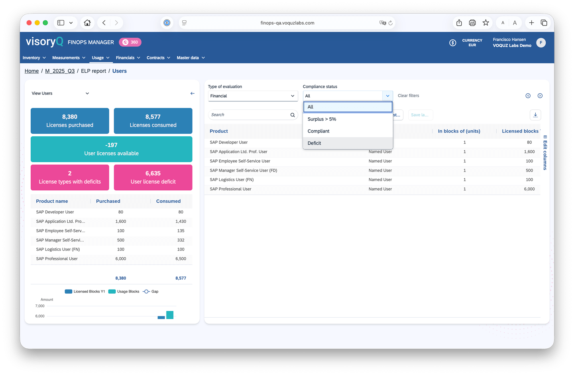Click the right circular arrow navigation icon
This screenshot has width=574, height=375.
540,96
